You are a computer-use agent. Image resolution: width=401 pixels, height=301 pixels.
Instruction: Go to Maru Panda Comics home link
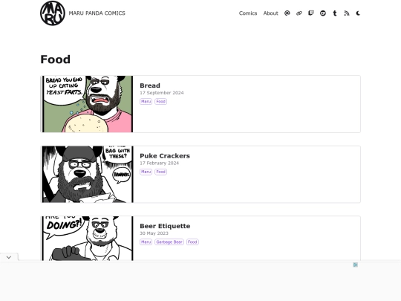[97, 13]
